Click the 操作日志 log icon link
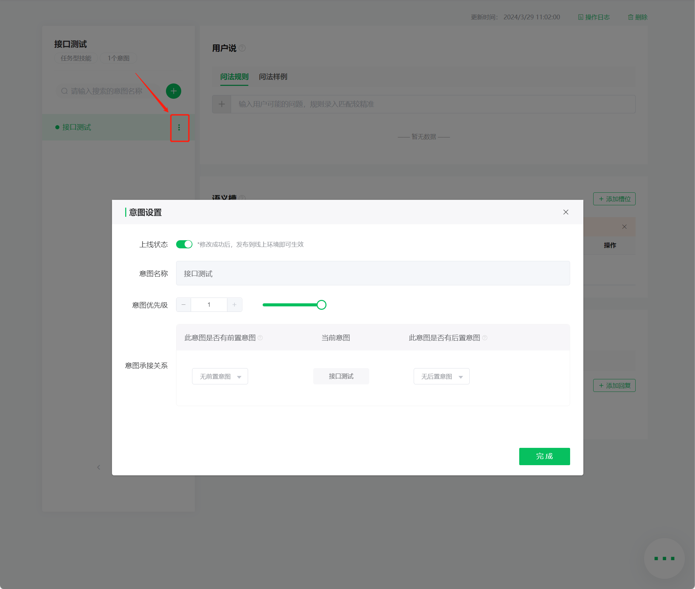 594,17
